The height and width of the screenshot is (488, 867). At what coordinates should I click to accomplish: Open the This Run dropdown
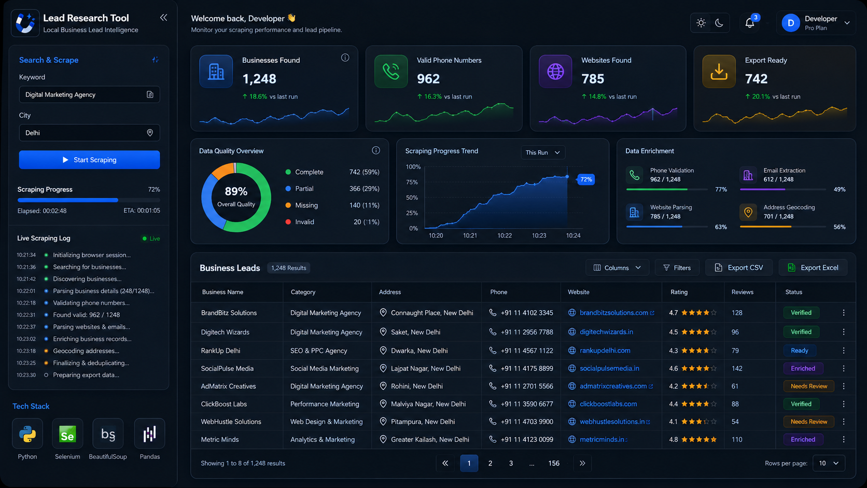(x=542, y=152)
